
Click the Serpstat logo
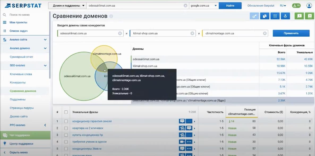tap(23, 6)
